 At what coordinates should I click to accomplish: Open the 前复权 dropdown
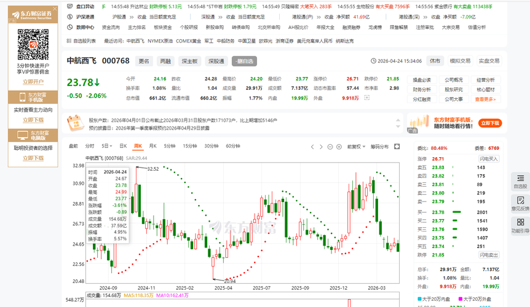click(356, 147)
